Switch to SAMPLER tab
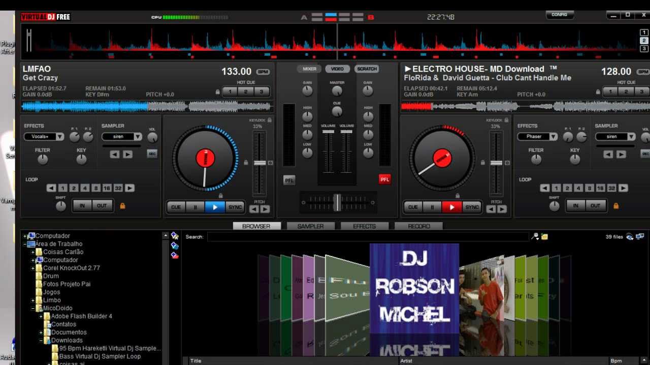This screenshot has width=650, height=365. [310, 226]
